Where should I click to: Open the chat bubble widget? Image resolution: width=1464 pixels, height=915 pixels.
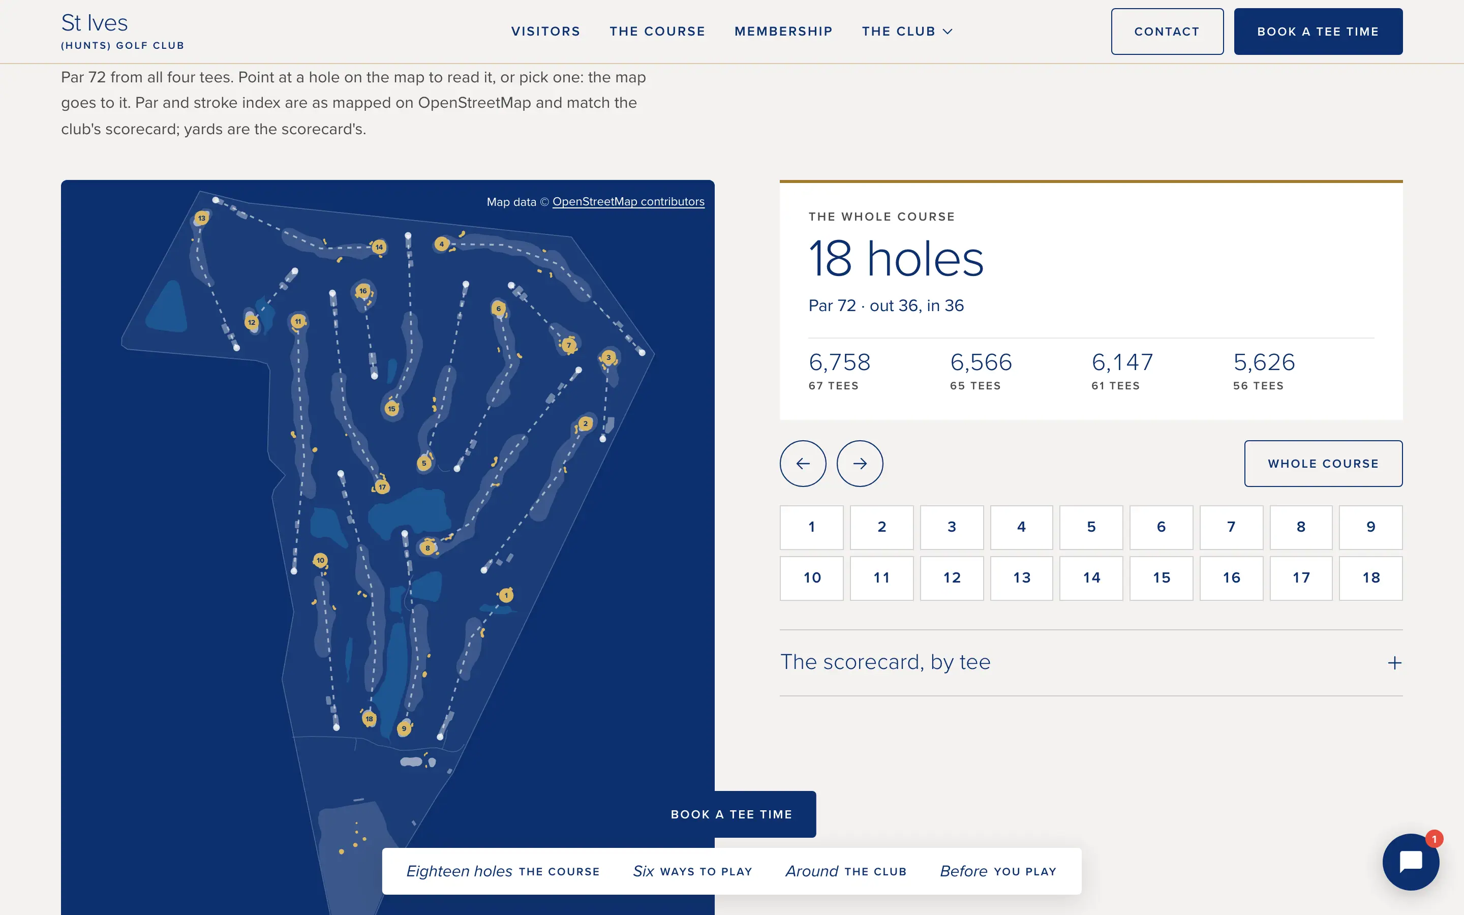coord(1411,862)
